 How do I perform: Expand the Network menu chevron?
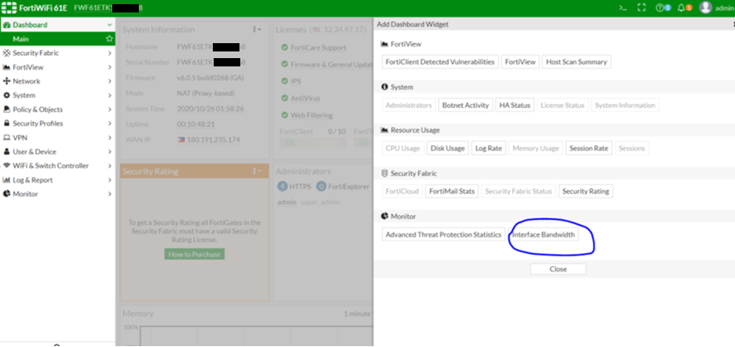(110, 81)
